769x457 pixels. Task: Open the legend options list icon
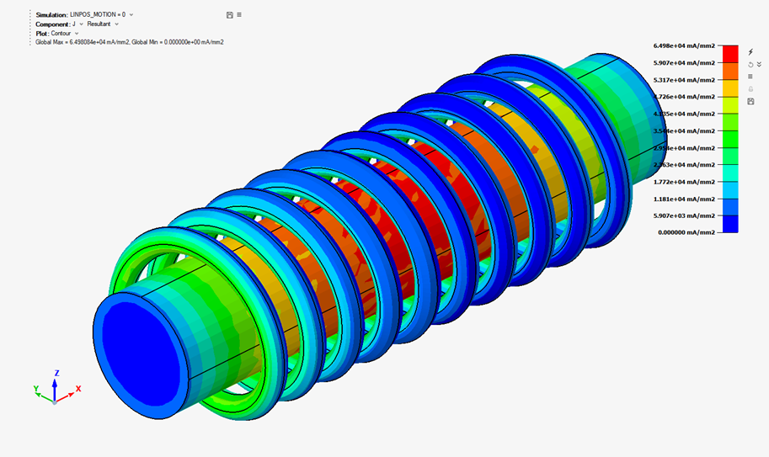coord(750,77)
